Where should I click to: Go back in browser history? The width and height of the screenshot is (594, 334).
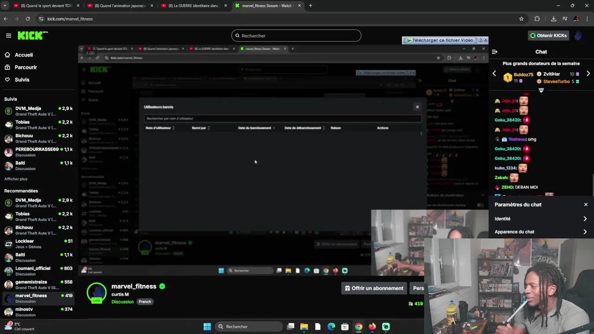[6, 19]
